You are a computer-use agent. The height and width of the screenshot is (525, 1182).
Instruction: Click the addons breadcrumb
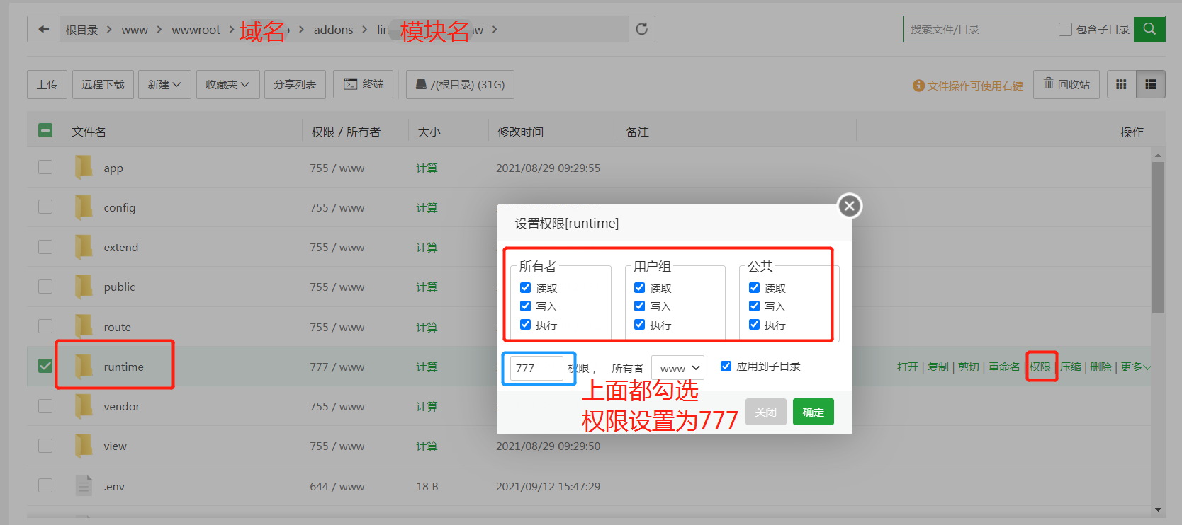coord(333,30)
